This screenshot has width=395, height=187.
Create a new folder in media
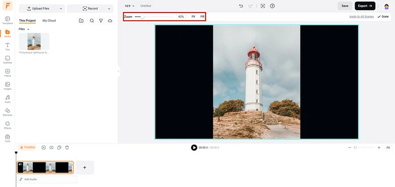(81, 21)
